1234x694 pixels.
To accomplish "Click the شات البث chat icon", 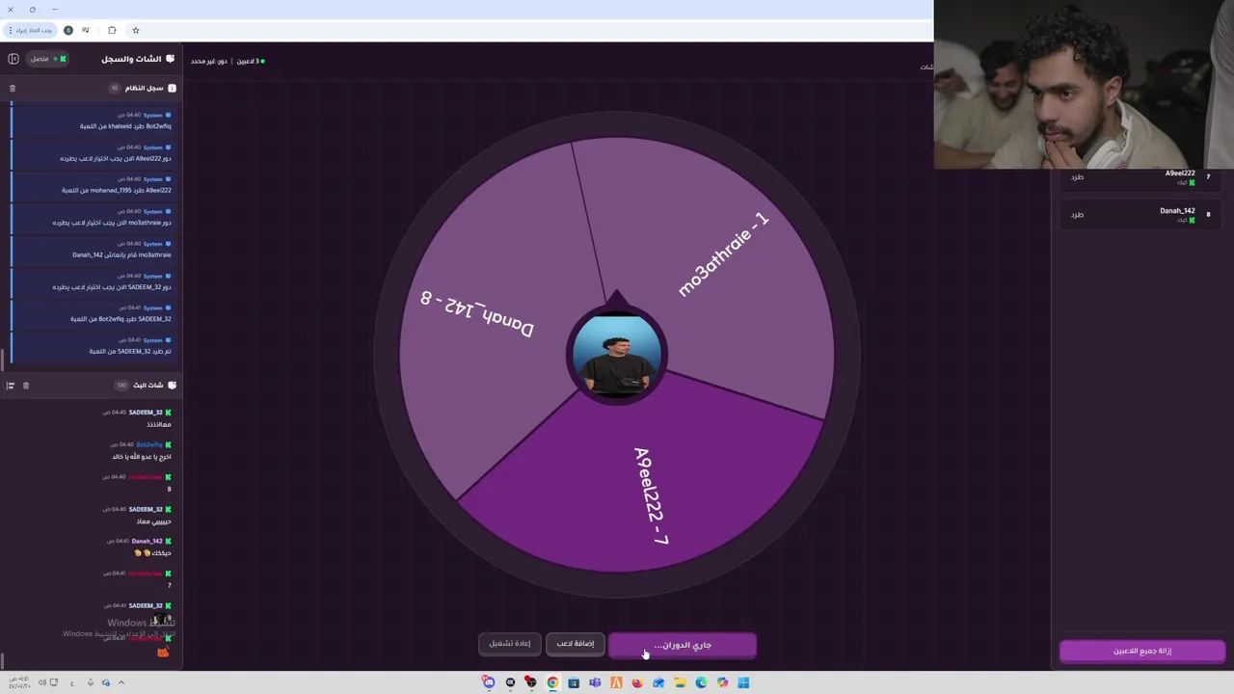I will 172,386.
